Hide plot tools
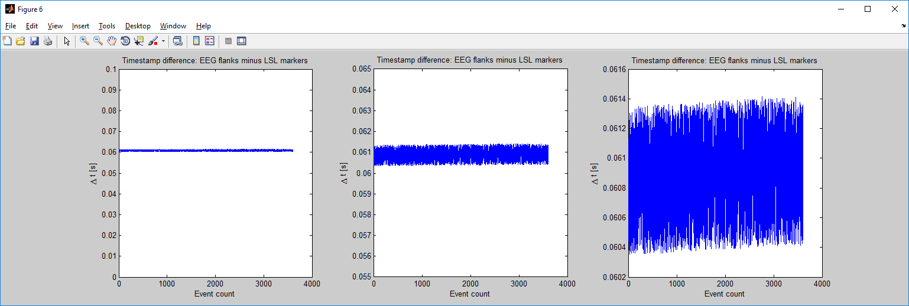 [x=228, y=41]
